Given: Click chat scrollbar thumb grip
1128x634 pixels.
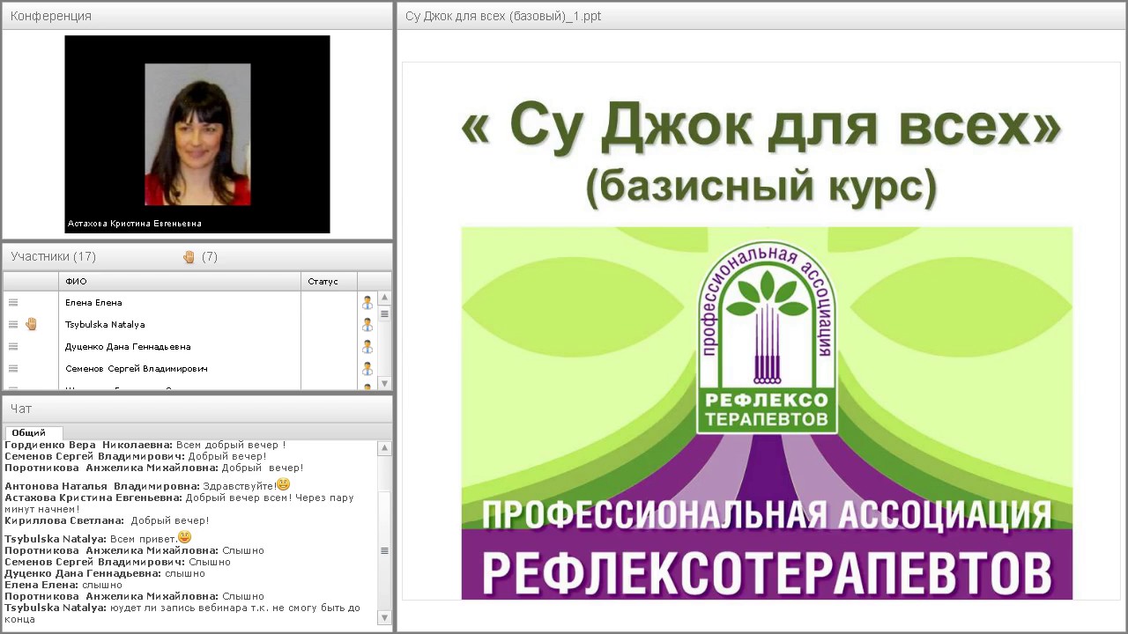Looking at the screenshot, I should [384, 550].
